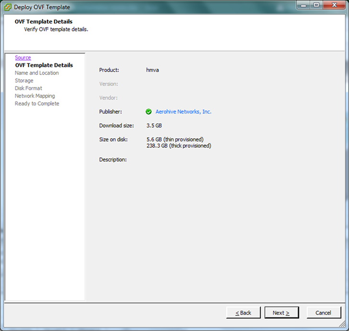The image size is (349, 331).
Task: Select the OVF Template Details step
Action: (x=44, y=65)
